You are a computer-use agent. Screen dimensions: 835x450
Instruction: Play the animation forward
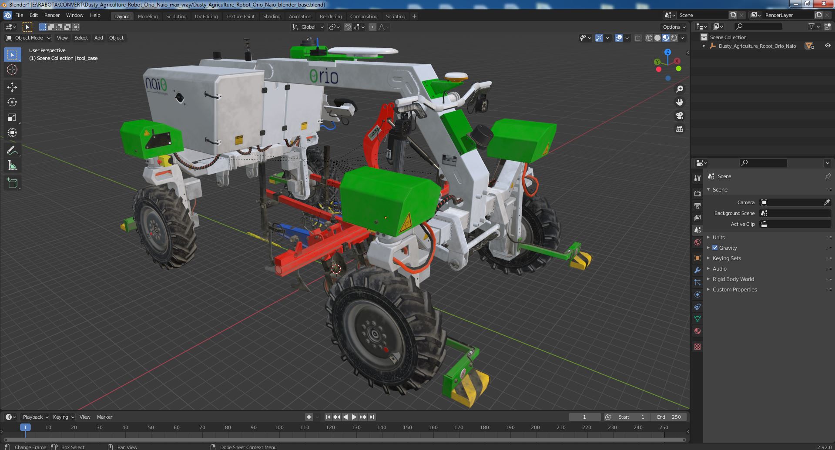point(354,417)
